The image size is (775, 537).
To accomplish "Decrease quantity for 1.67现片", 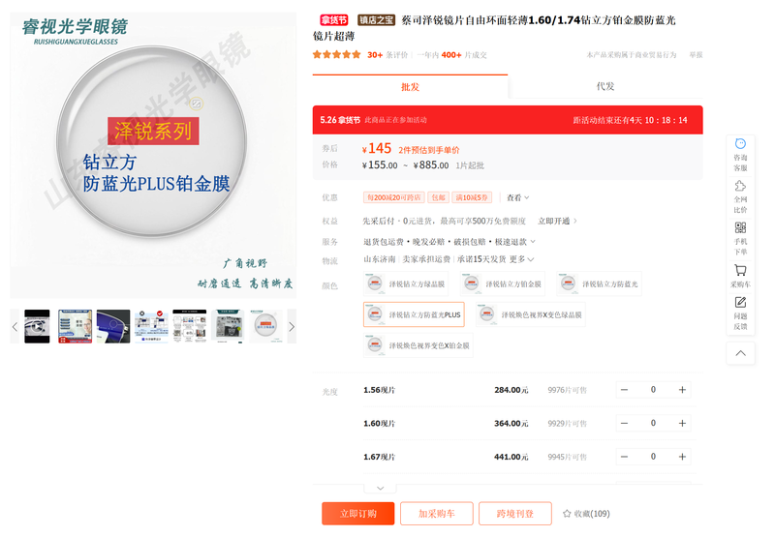I will 624,457.
